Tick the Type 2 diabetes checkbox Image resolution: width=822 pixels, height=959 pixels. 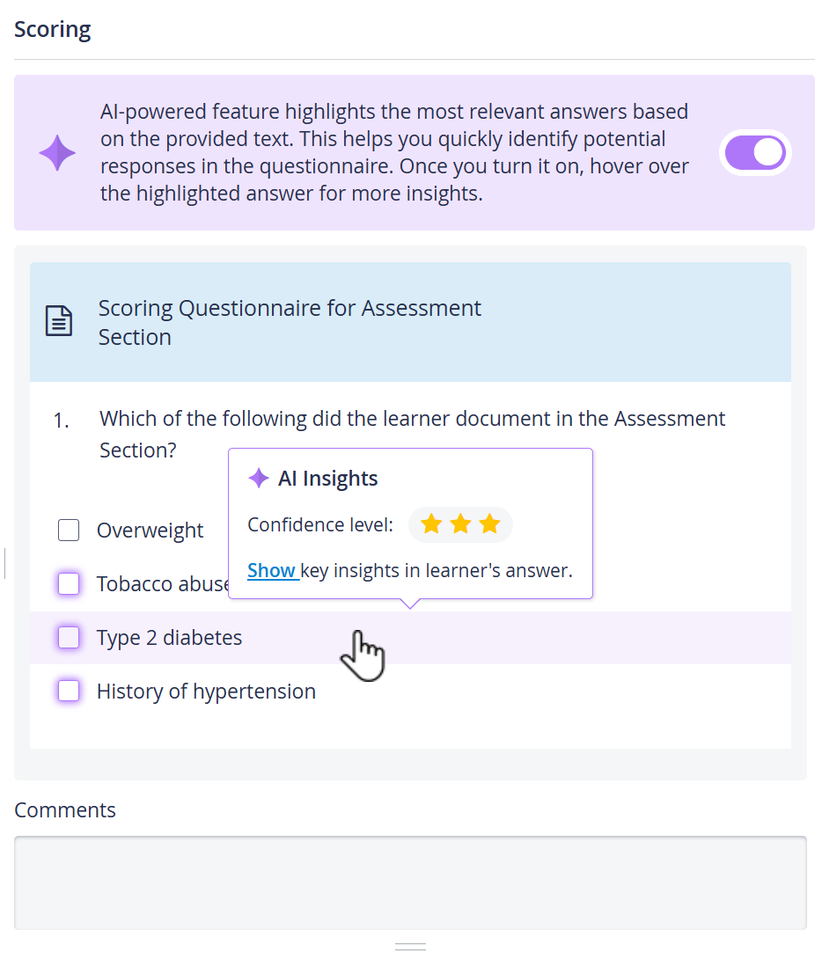(69, 637)
